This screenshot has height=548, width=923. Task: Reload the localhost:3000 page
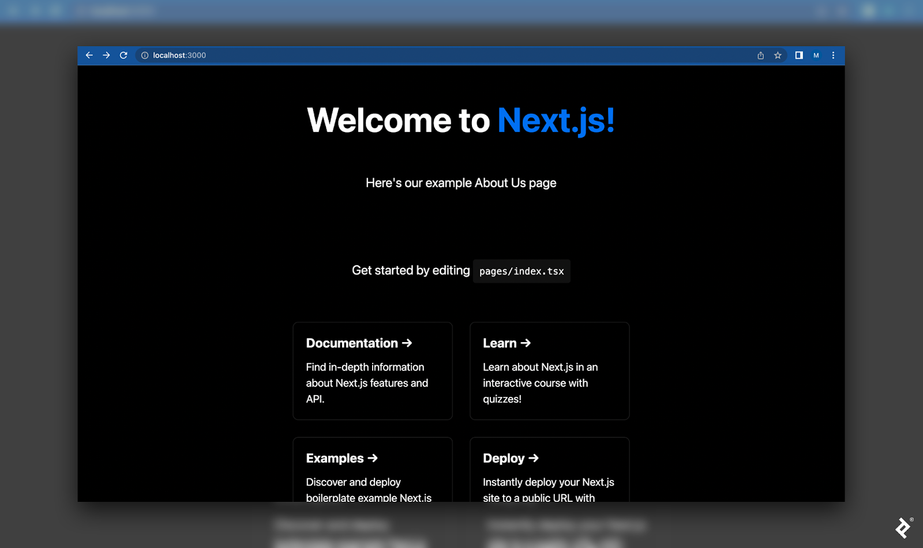(123, 55)
